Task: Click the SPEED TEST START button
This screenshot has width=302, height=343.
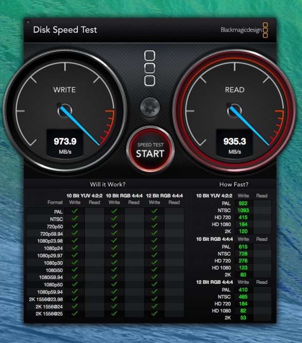Action: [x=150, y=150]
